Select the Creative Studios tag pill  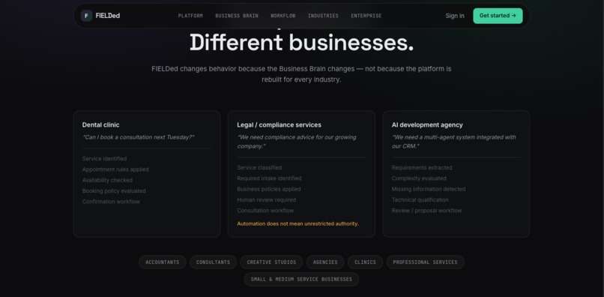(271, 262)
